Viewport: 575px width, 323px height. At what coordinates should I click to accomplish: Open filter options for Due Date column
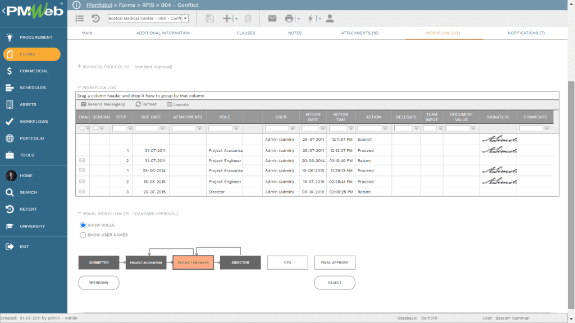[162, 128]
